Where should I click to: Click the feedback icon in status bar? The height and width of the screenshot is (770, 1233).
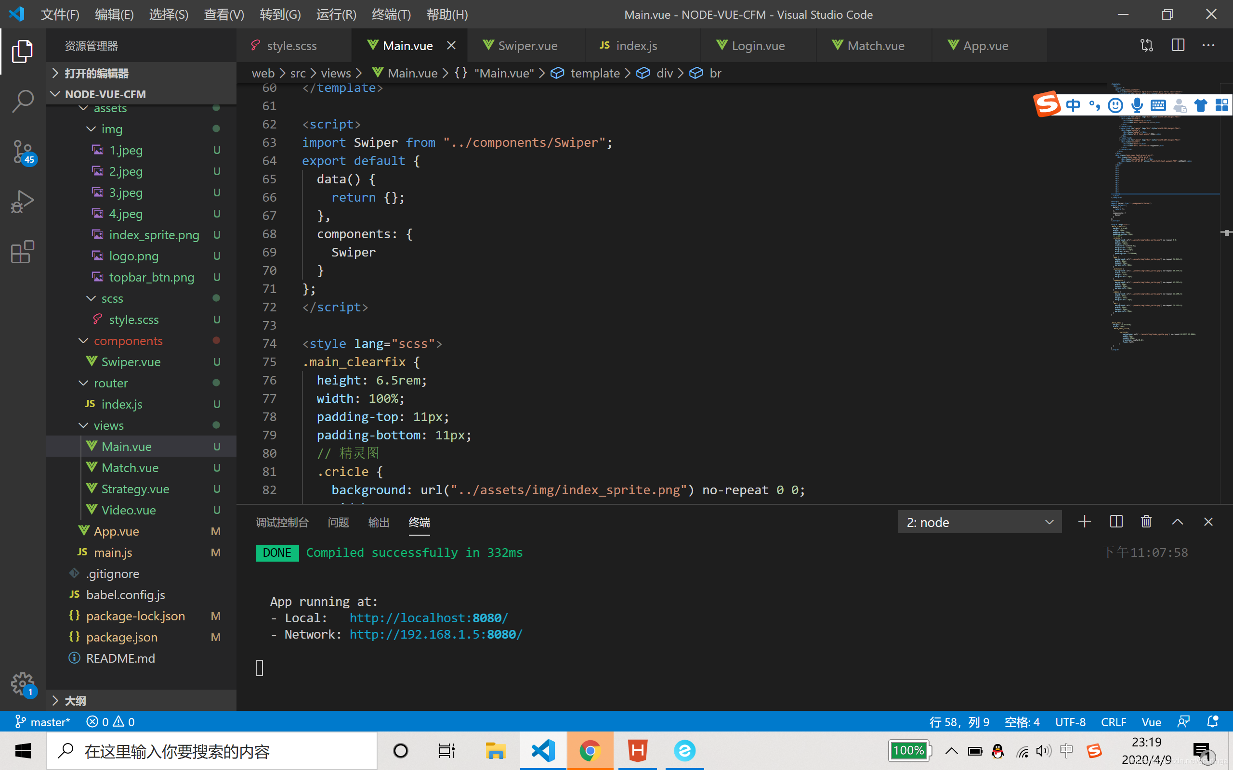[x=1183, y=721]
